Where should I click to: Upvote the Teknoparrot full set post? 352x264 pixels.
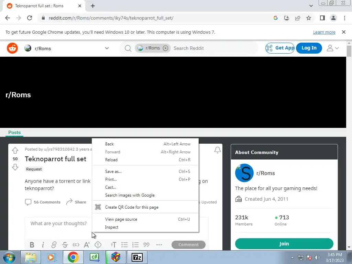pos(15,150)
